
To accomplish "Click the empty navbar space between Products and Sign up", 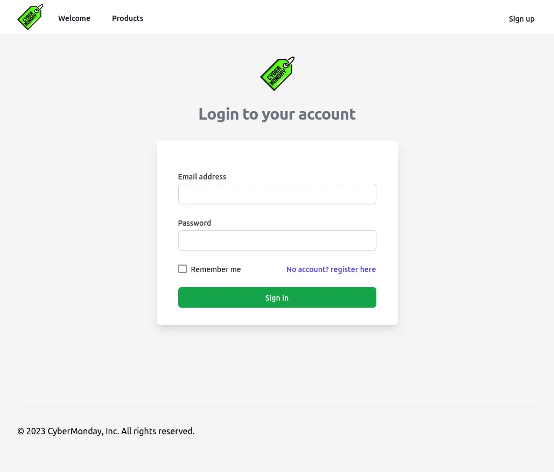I will [323, 18].
